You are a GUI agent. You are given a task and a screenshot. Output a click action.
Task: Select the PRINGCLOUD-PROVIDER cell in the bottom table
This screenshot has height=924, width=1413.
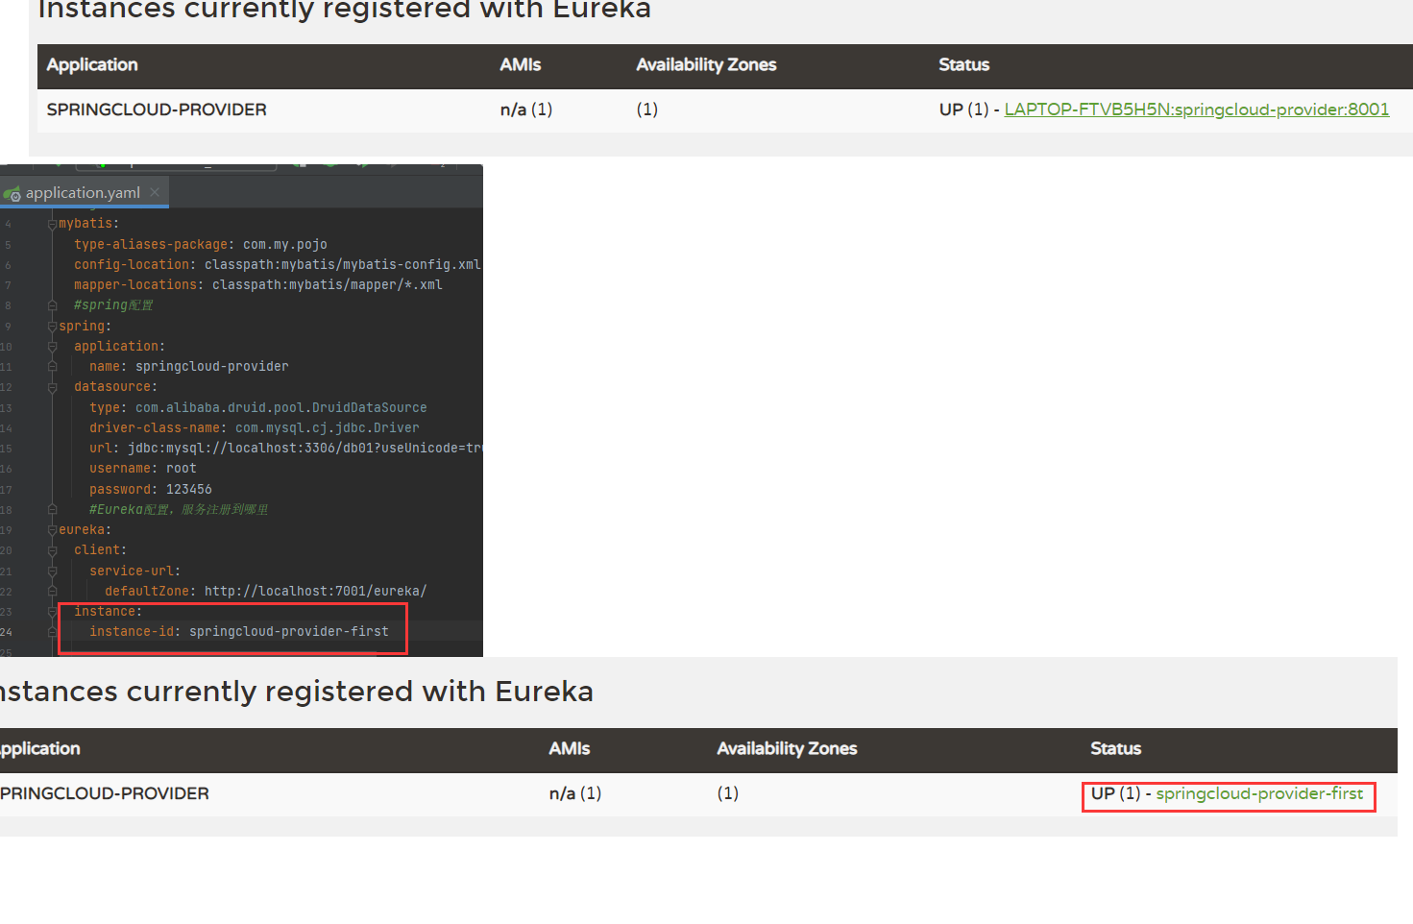[x=104, y=793]
